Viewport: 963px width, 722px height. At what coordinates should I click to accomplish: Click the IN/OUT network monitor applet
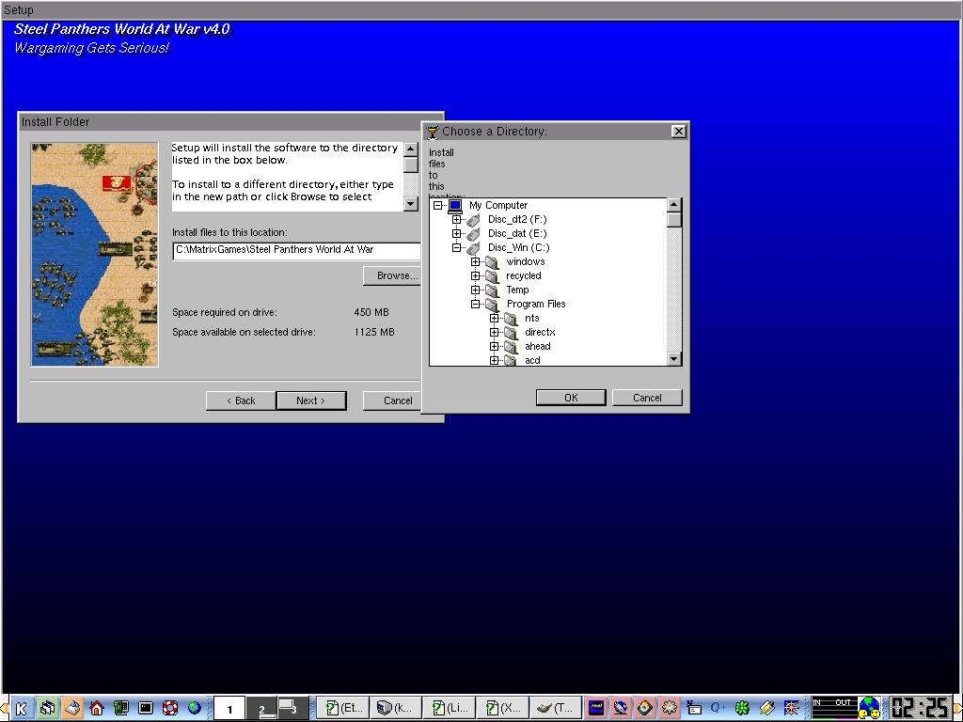(834, 708)
